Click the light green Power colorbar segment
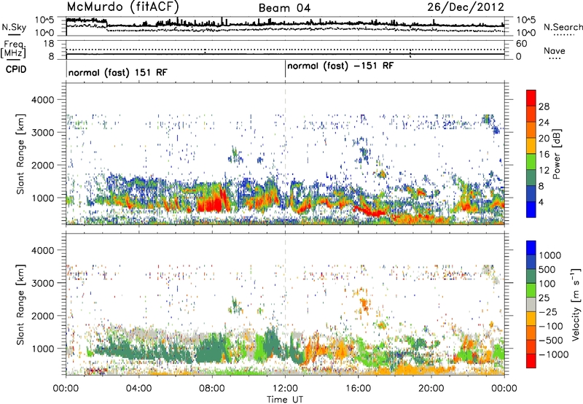The width and height of the screenshot is (583, 404). tap(531, 163)
